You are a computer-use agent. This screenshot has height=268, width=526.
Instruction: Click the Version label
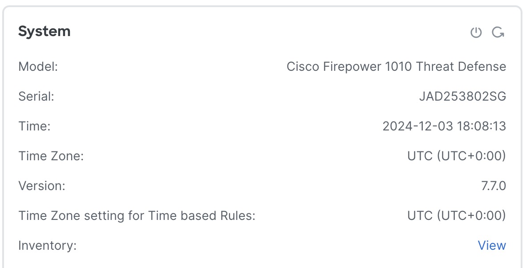pyautogui.click(x=42, y=186)
